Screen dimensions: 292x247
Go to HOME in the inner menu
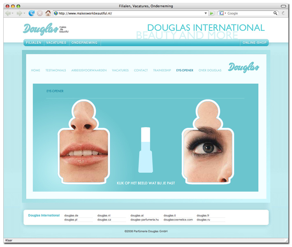(35, 70)
